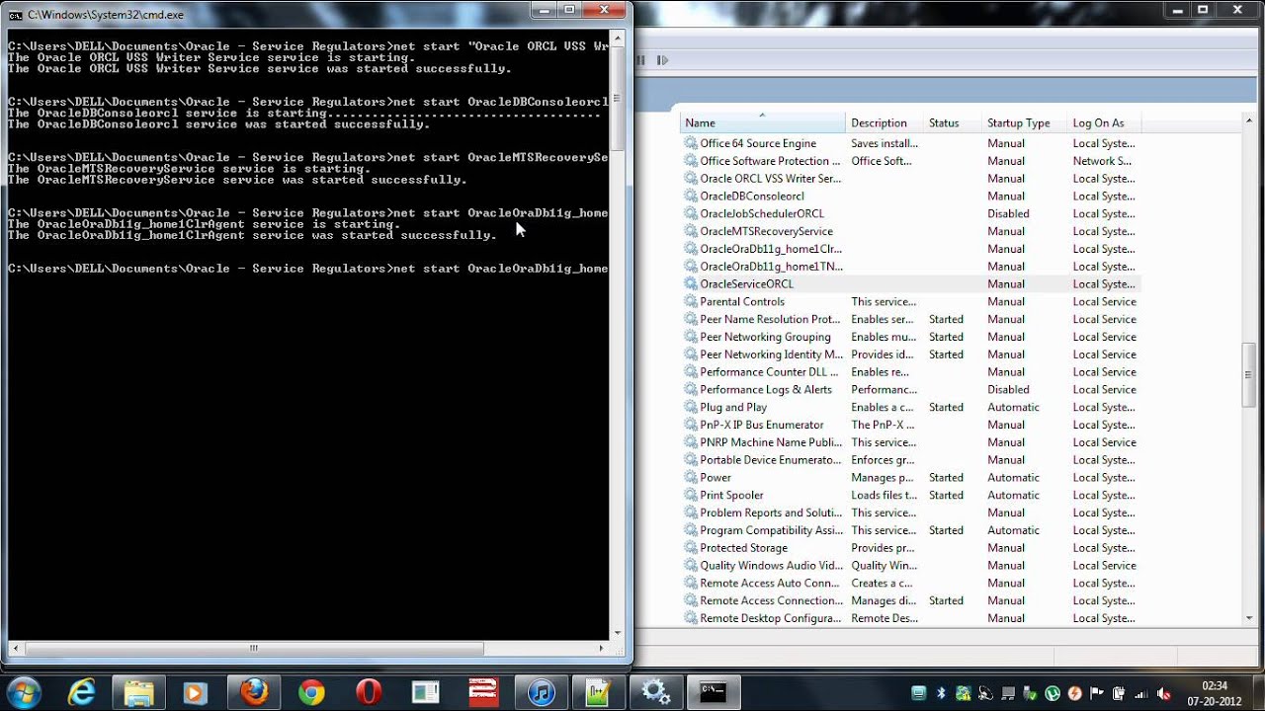
Task: Click the gear icon beside Print Spooler
Action: 691,495
